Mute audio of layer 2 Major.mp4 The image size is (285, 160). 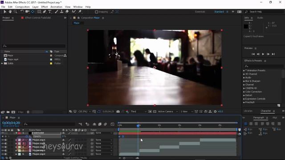6,140
